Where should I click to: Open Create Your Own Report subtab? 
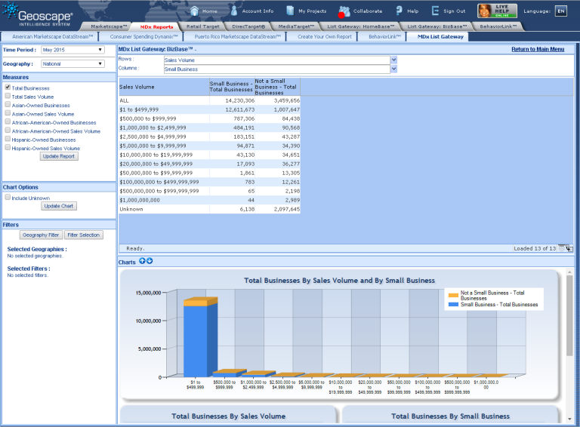coord(325,36)
